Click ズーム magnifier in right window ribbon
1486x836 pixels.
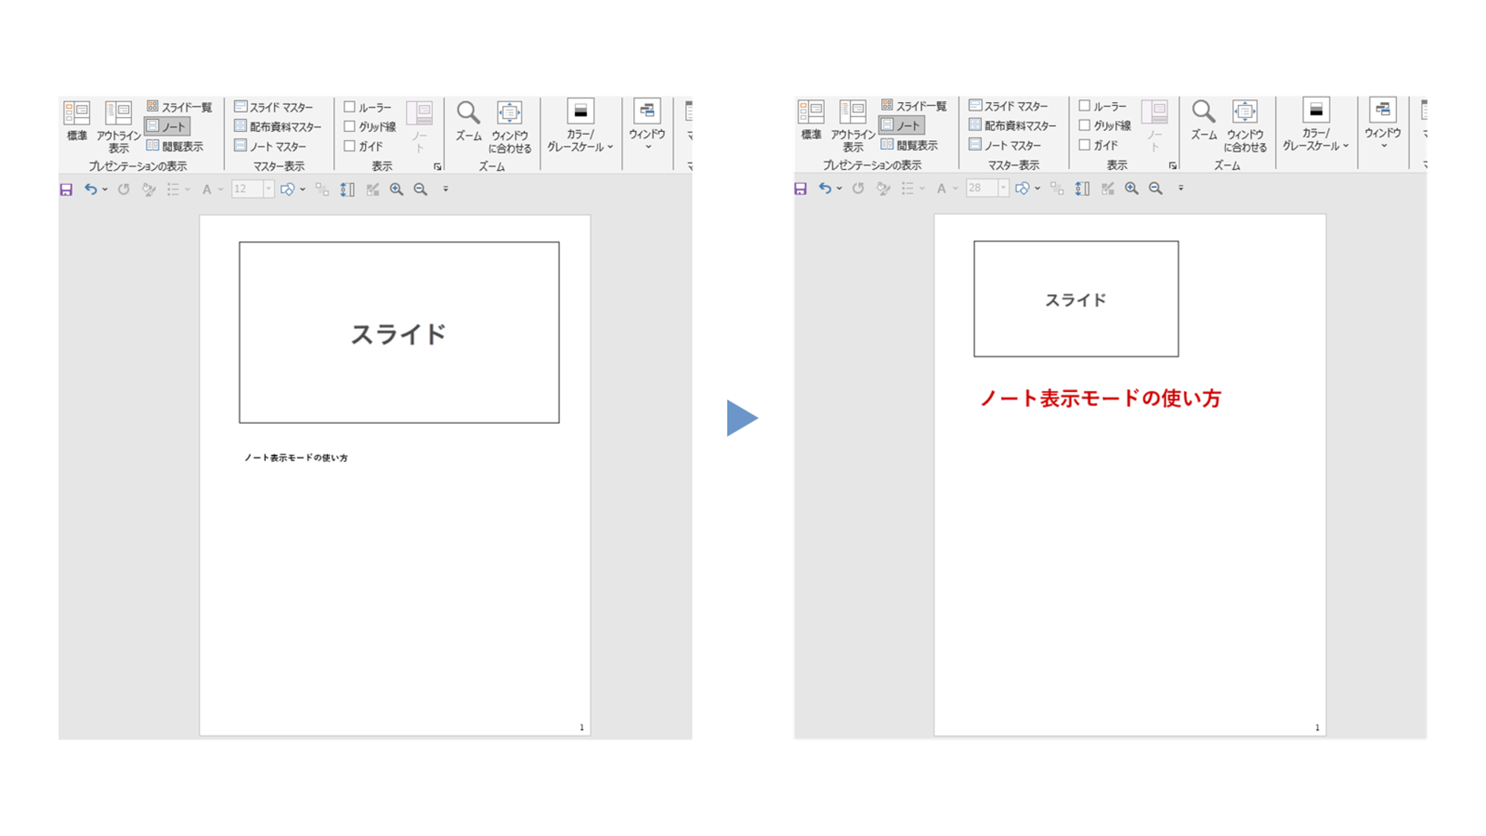pyautogui.click(x=1204, y=120)
